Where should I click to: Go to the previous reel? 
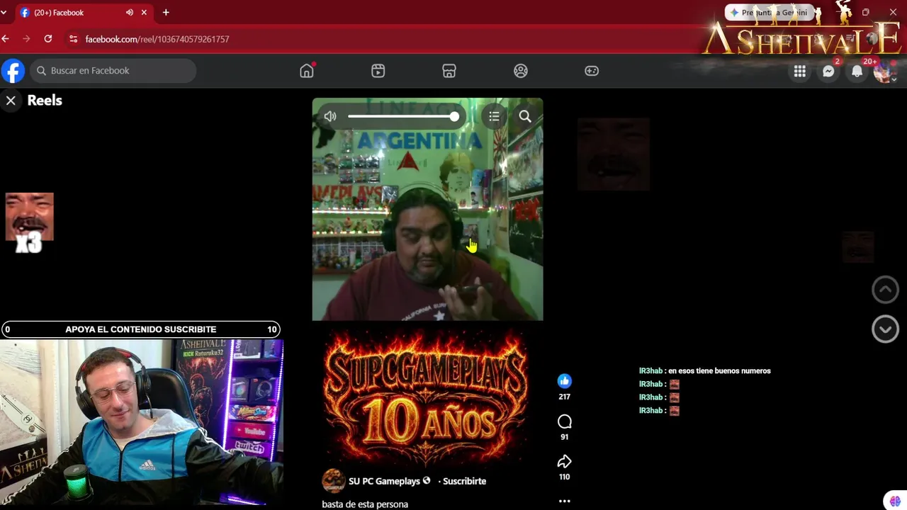[x=885, y=289]
